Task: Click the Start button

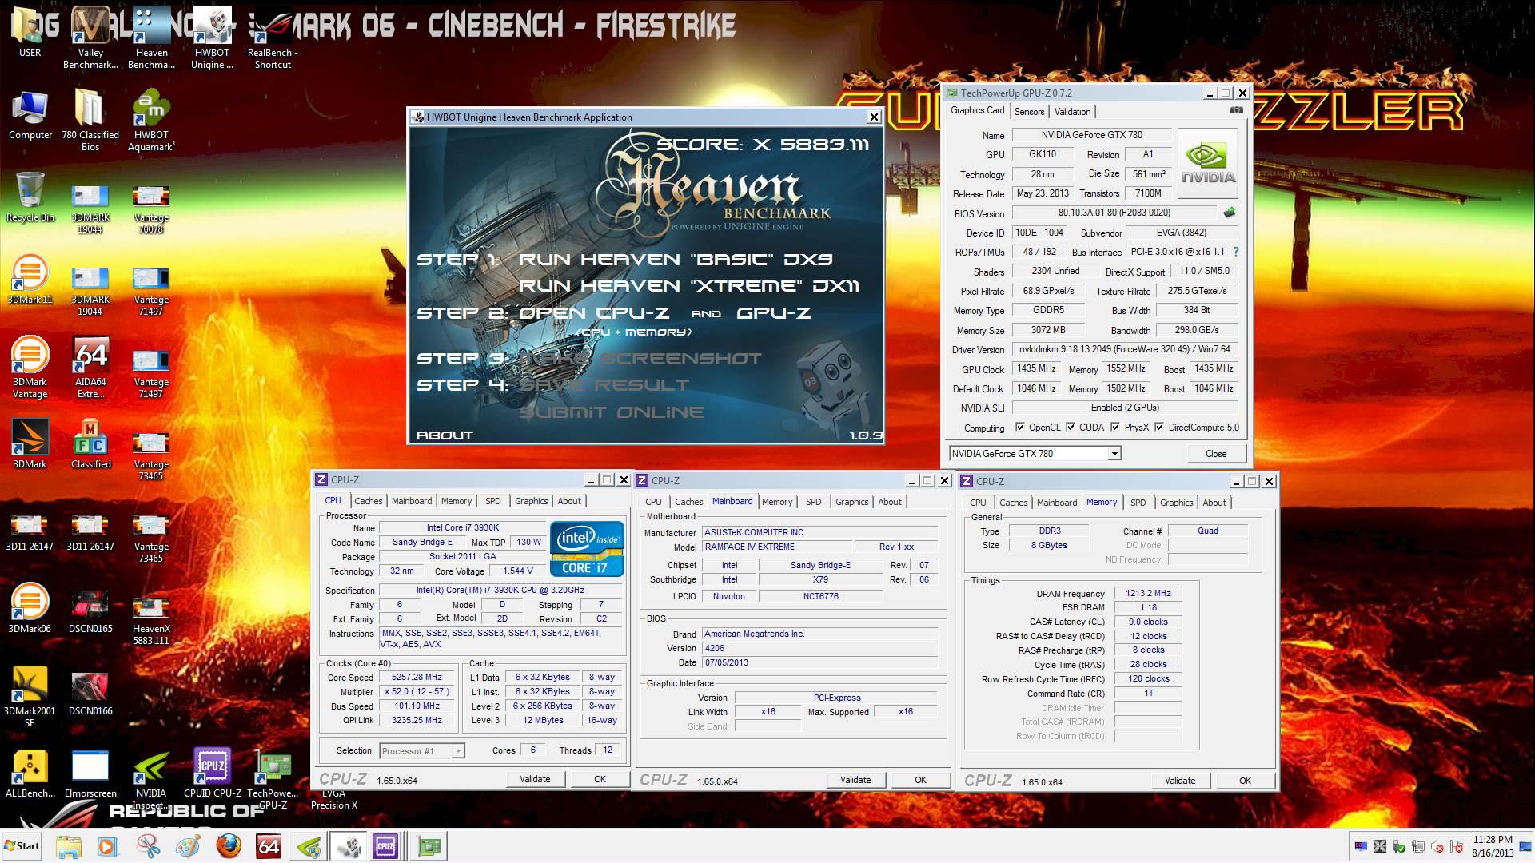Action: (22, 845)
